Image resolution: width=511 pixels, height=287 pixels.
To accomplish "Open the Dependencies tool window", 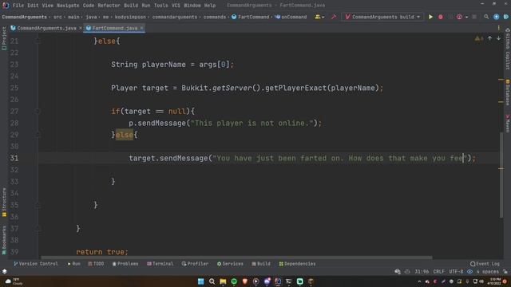I will (297, 264).
